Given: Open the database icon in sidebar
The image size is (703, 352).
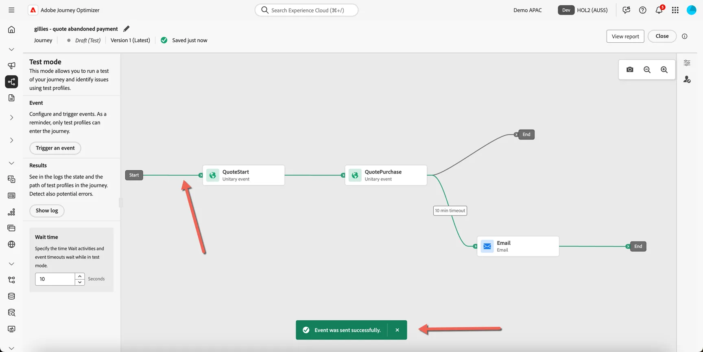Looking at the screenshot, I should [11, 296].
